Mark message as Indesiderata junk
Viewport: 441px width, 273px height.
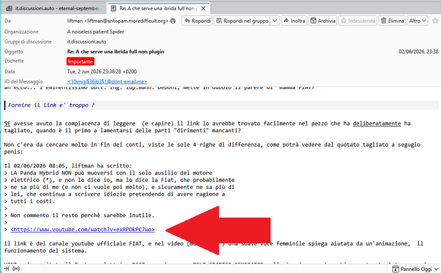pos(358,21)
